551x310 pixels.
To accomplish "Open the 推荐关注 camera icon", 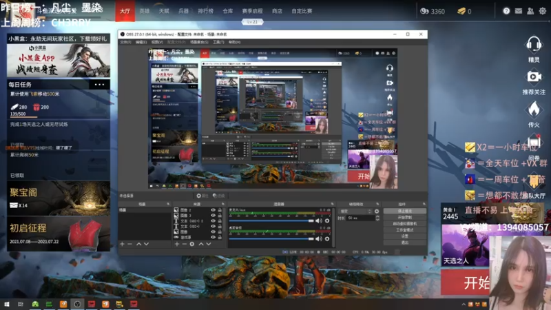I will [x=534, y=77].
